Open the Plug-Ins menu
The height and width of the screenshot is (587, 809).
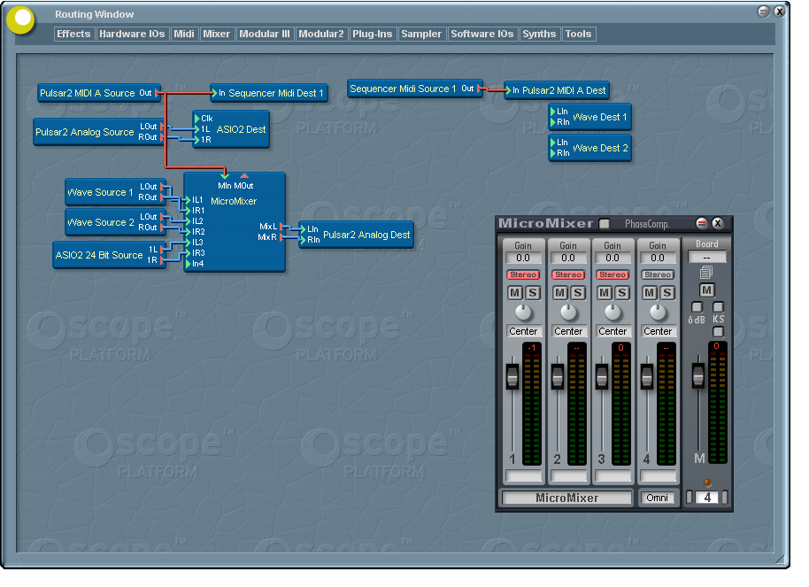372,34
